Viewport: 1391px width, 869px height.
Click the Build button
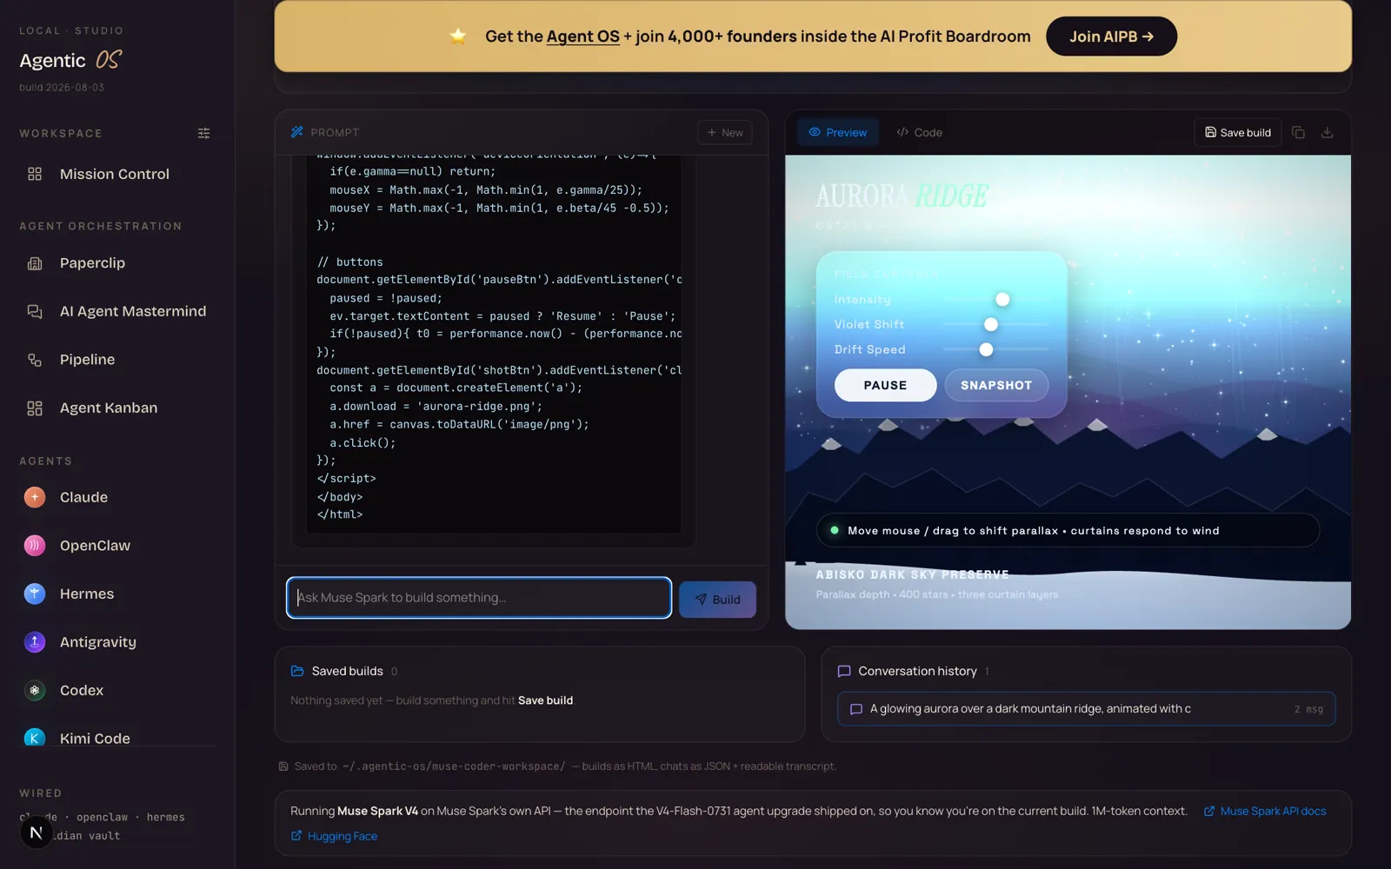(717, 600)
